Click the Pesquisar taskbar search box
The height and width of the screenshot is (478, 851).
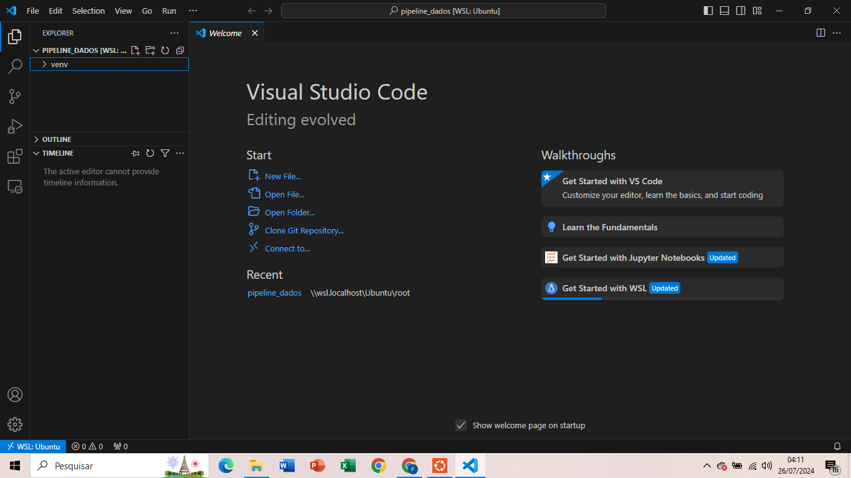120,466
